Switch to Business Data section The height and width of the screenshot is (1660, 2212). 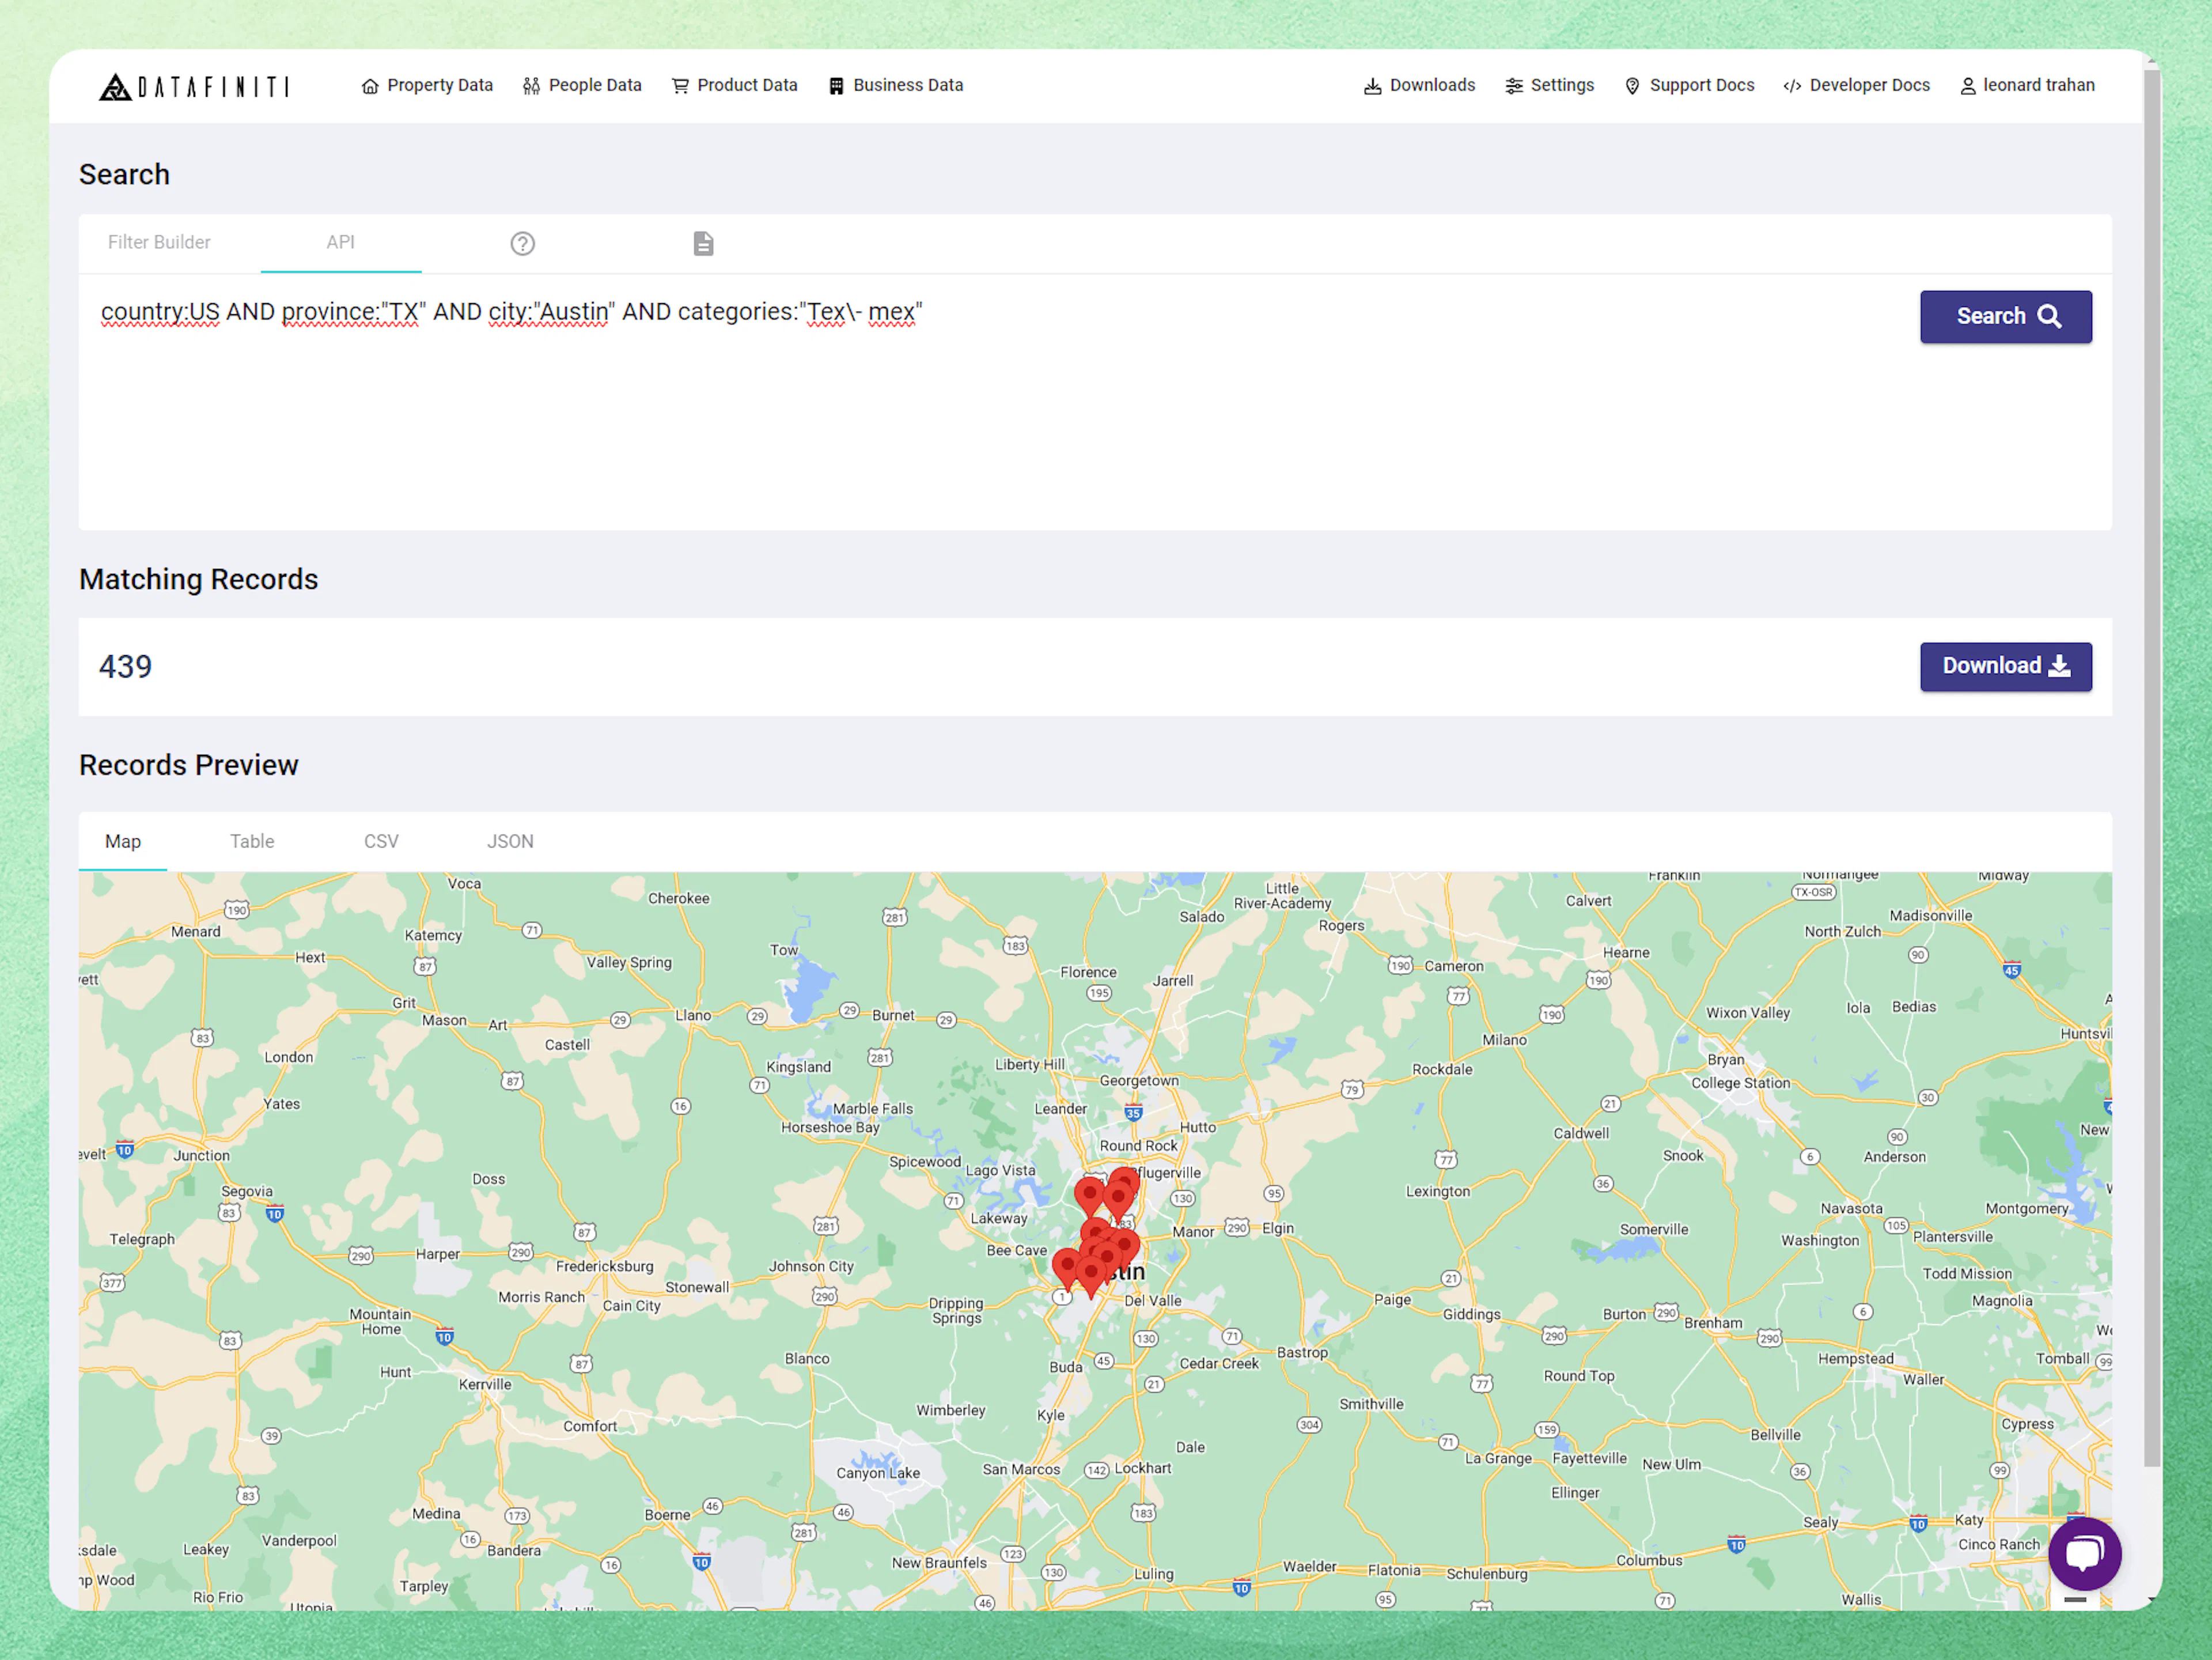tap(895, 85)
